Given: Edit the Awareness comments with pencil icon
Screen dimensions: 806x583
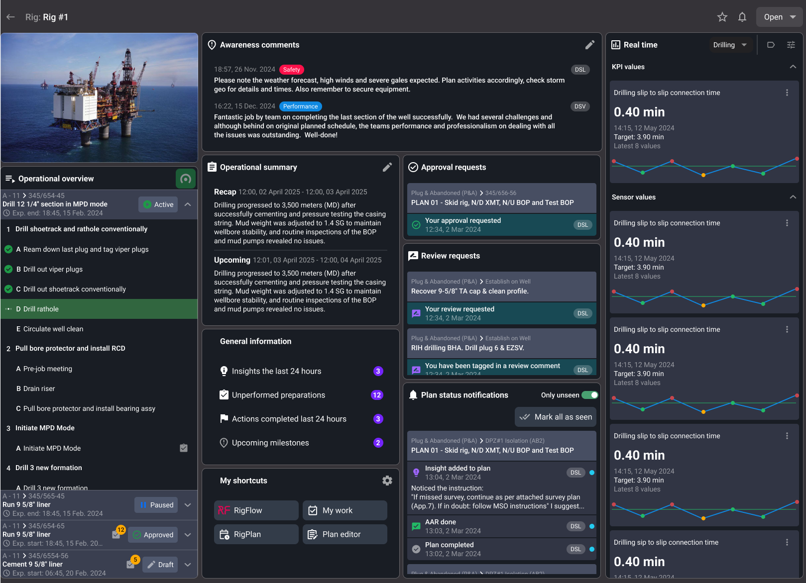Looking at the screenshot, I should pos(589,45).
